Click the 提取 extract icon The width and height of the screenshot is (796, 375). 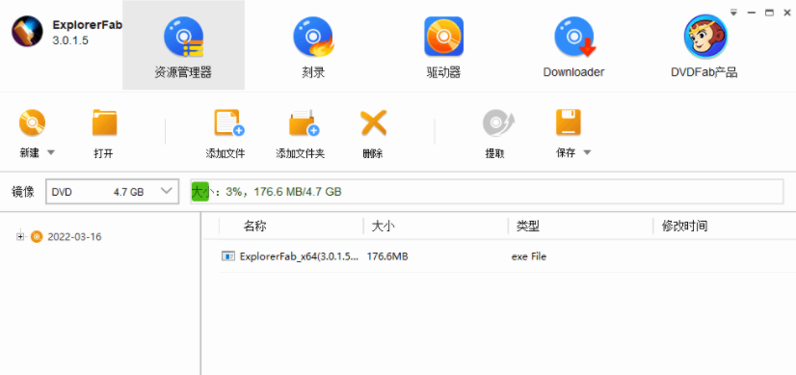[497, 123]
